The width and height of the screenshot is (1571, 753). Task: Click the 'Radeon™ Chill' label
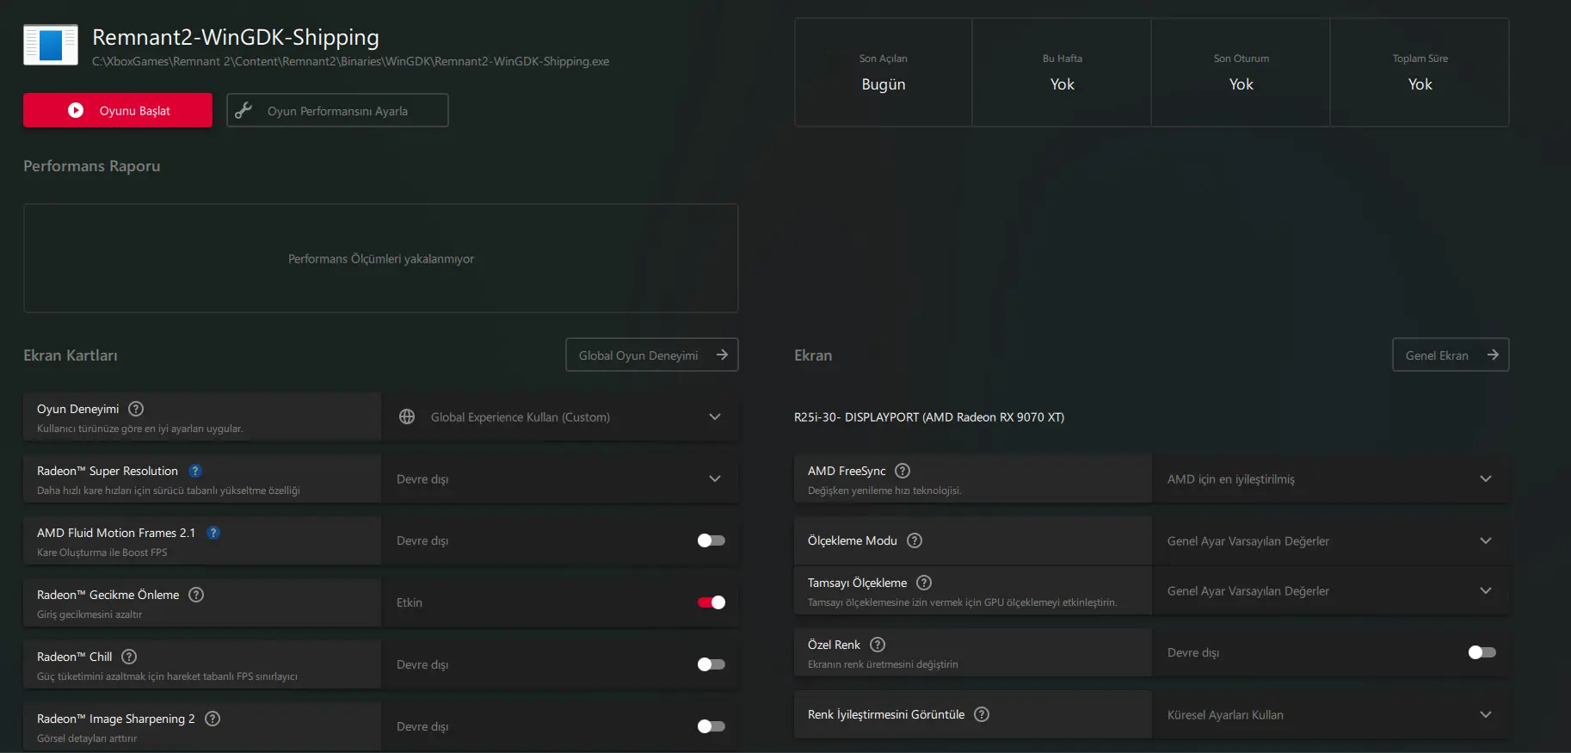coord(75,657)
